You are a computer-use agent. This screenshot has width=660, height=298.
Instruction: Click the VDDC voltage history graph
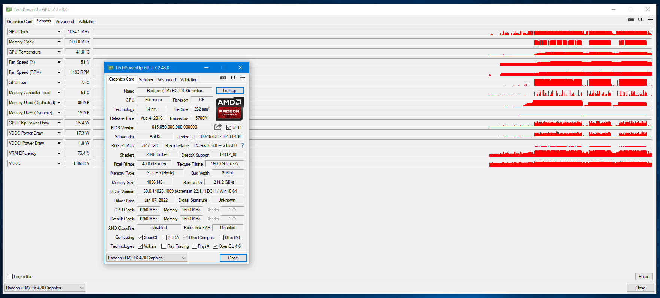click(372, 163)
